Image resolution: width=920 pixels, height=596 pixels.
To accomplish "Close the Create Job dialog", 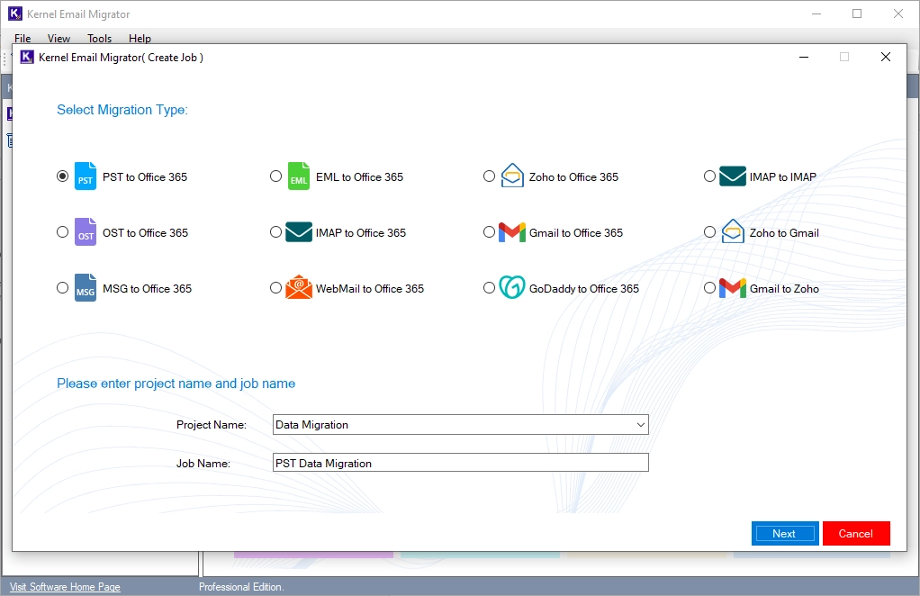I will (x=886, y=57).
